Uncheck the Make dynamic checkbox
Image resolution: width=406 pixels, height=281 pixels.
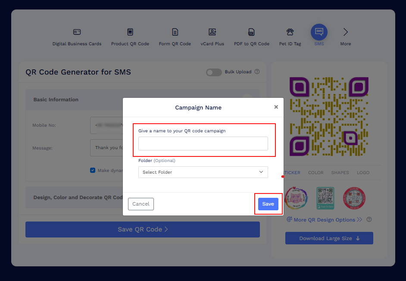click(x=93, y=170)
